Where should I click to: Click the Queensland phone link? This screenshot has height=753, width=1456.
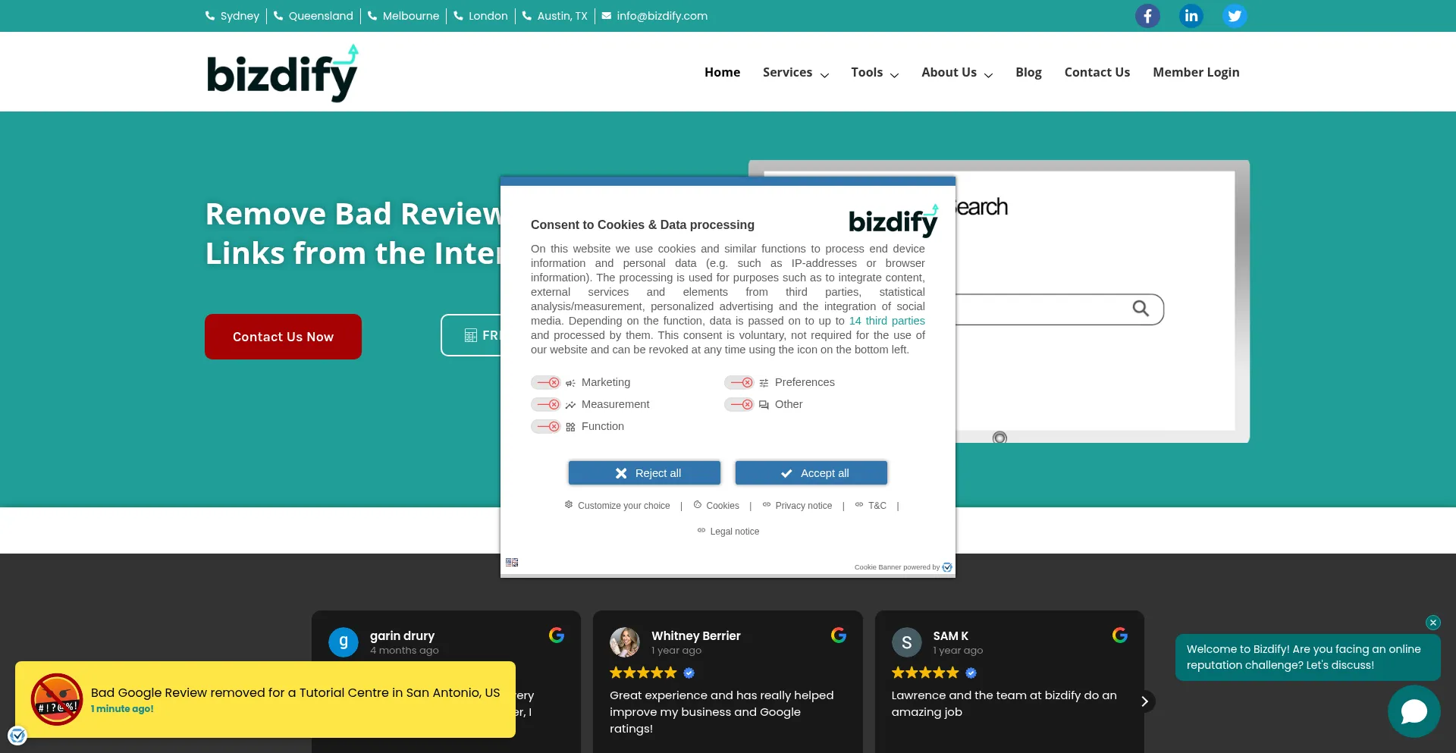313,16
